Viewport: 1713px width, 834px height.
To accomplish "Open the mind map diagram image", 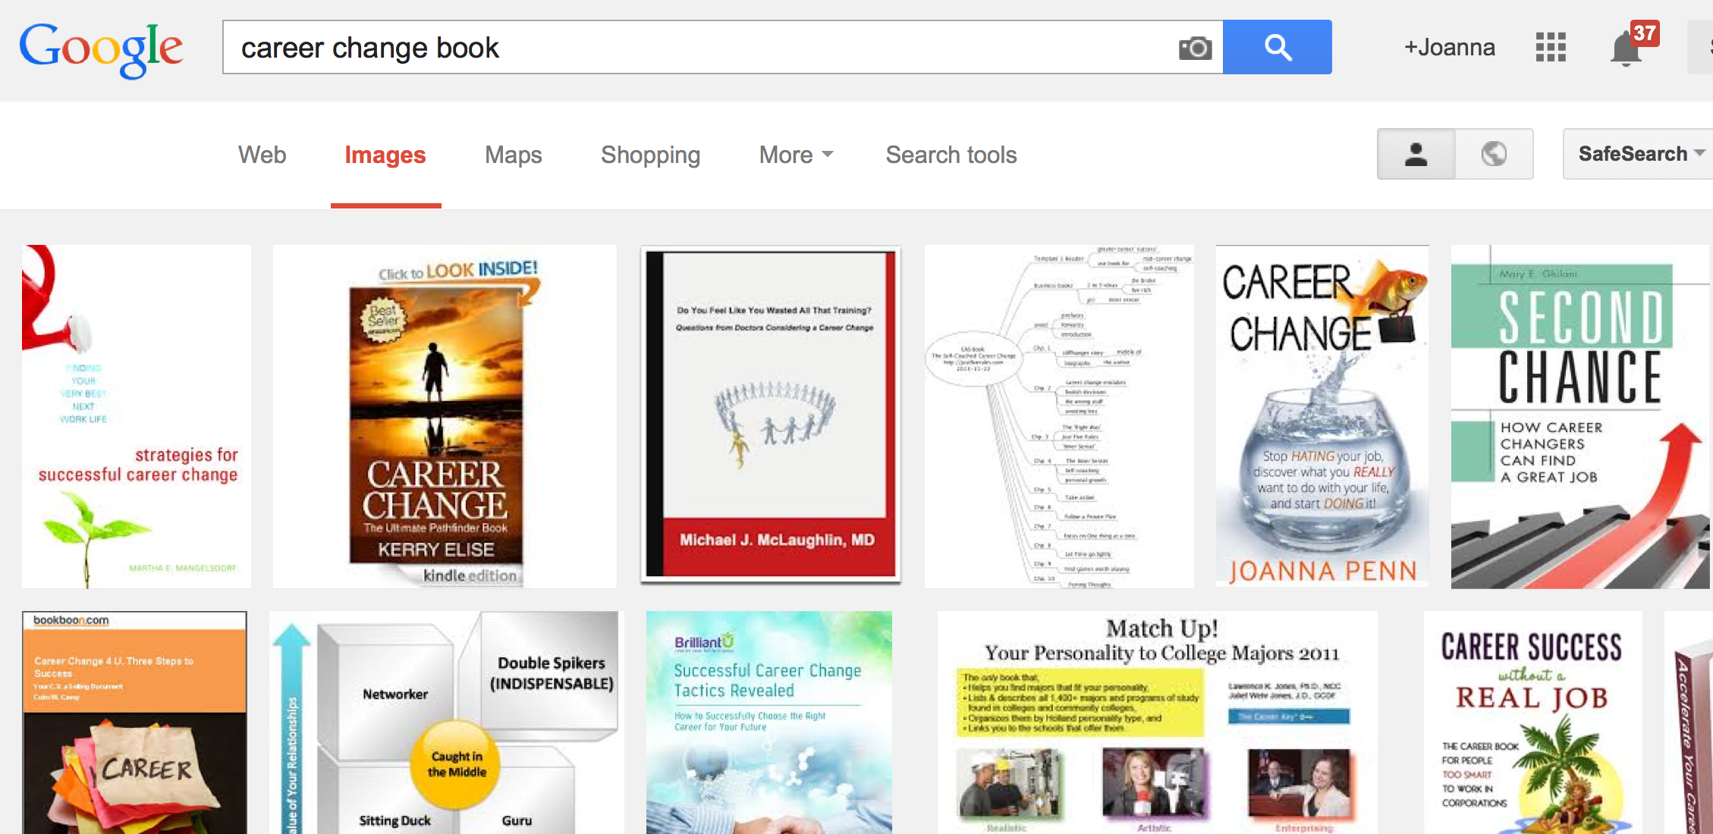I will 1059,416.
